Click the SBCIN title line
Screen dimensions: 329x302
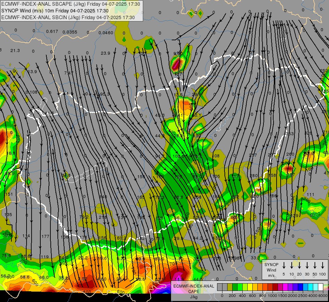coord(68,17)
